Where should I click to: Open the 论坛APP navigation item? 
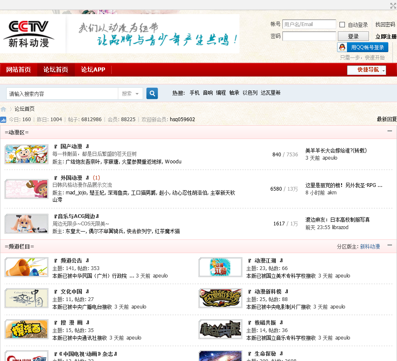coord(93,69)
